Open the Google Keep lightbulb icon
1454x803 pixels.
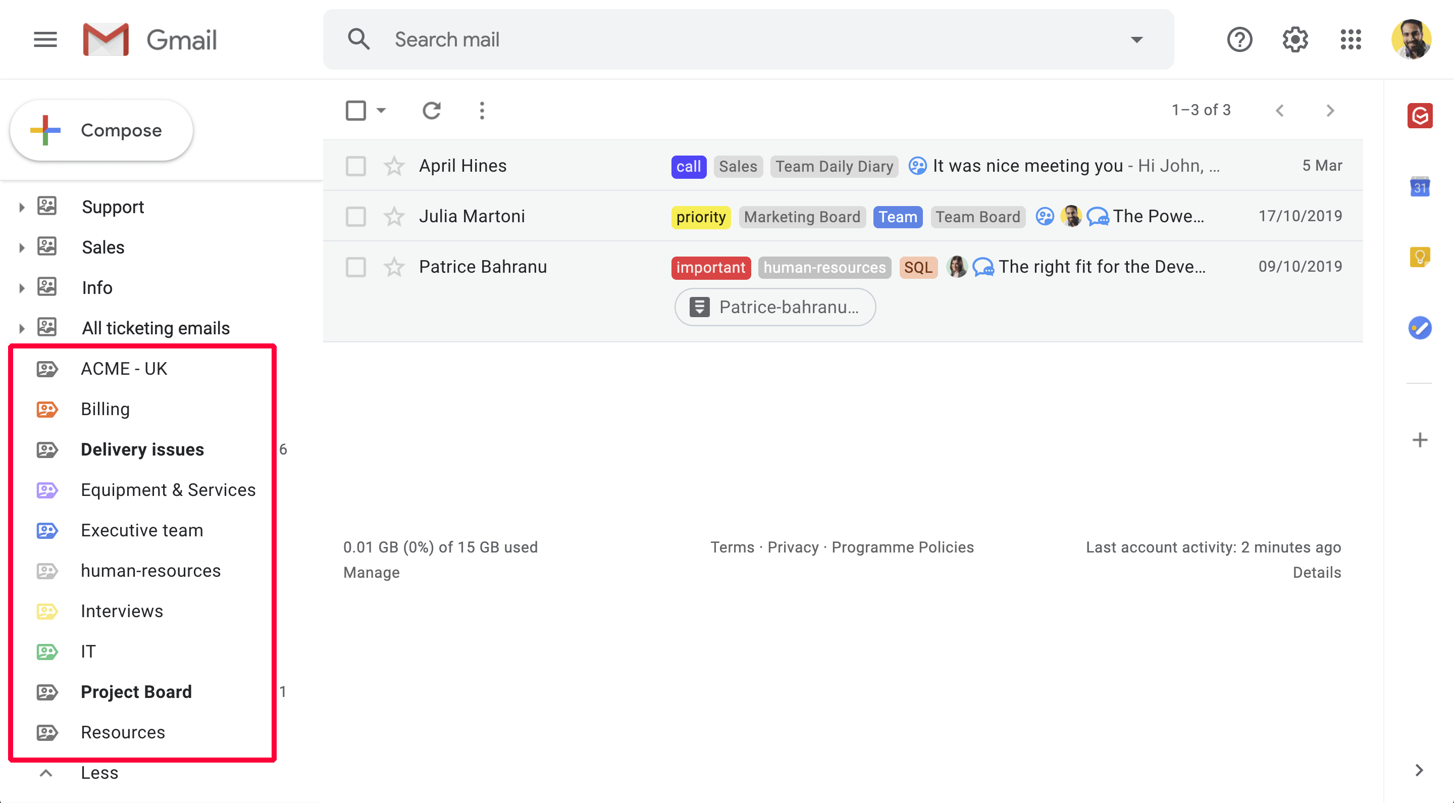1420,257
